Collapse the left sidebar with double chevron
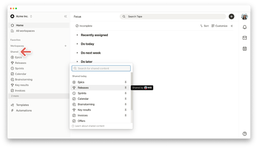This screenshot has width=258, height=148. point(65,16)
